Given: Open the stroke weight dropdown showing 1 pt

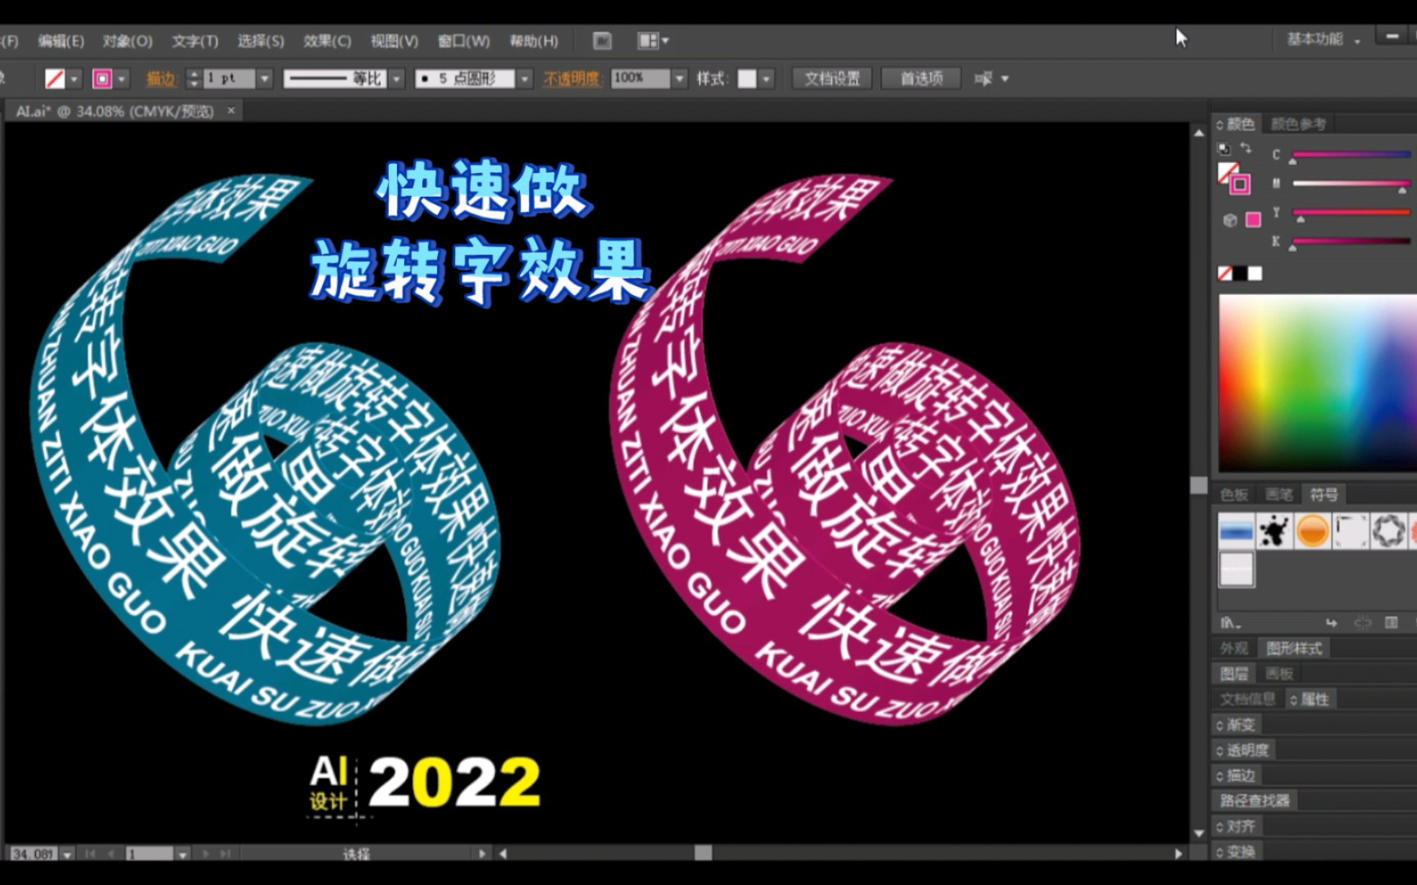Looking at the screenshot, I should [265, 79].
